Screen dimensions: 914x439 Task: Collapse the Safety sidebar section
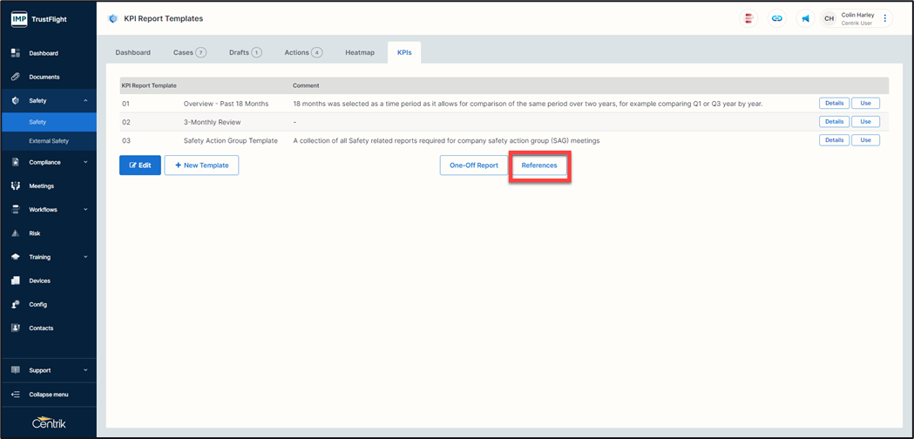coord(85,101)
